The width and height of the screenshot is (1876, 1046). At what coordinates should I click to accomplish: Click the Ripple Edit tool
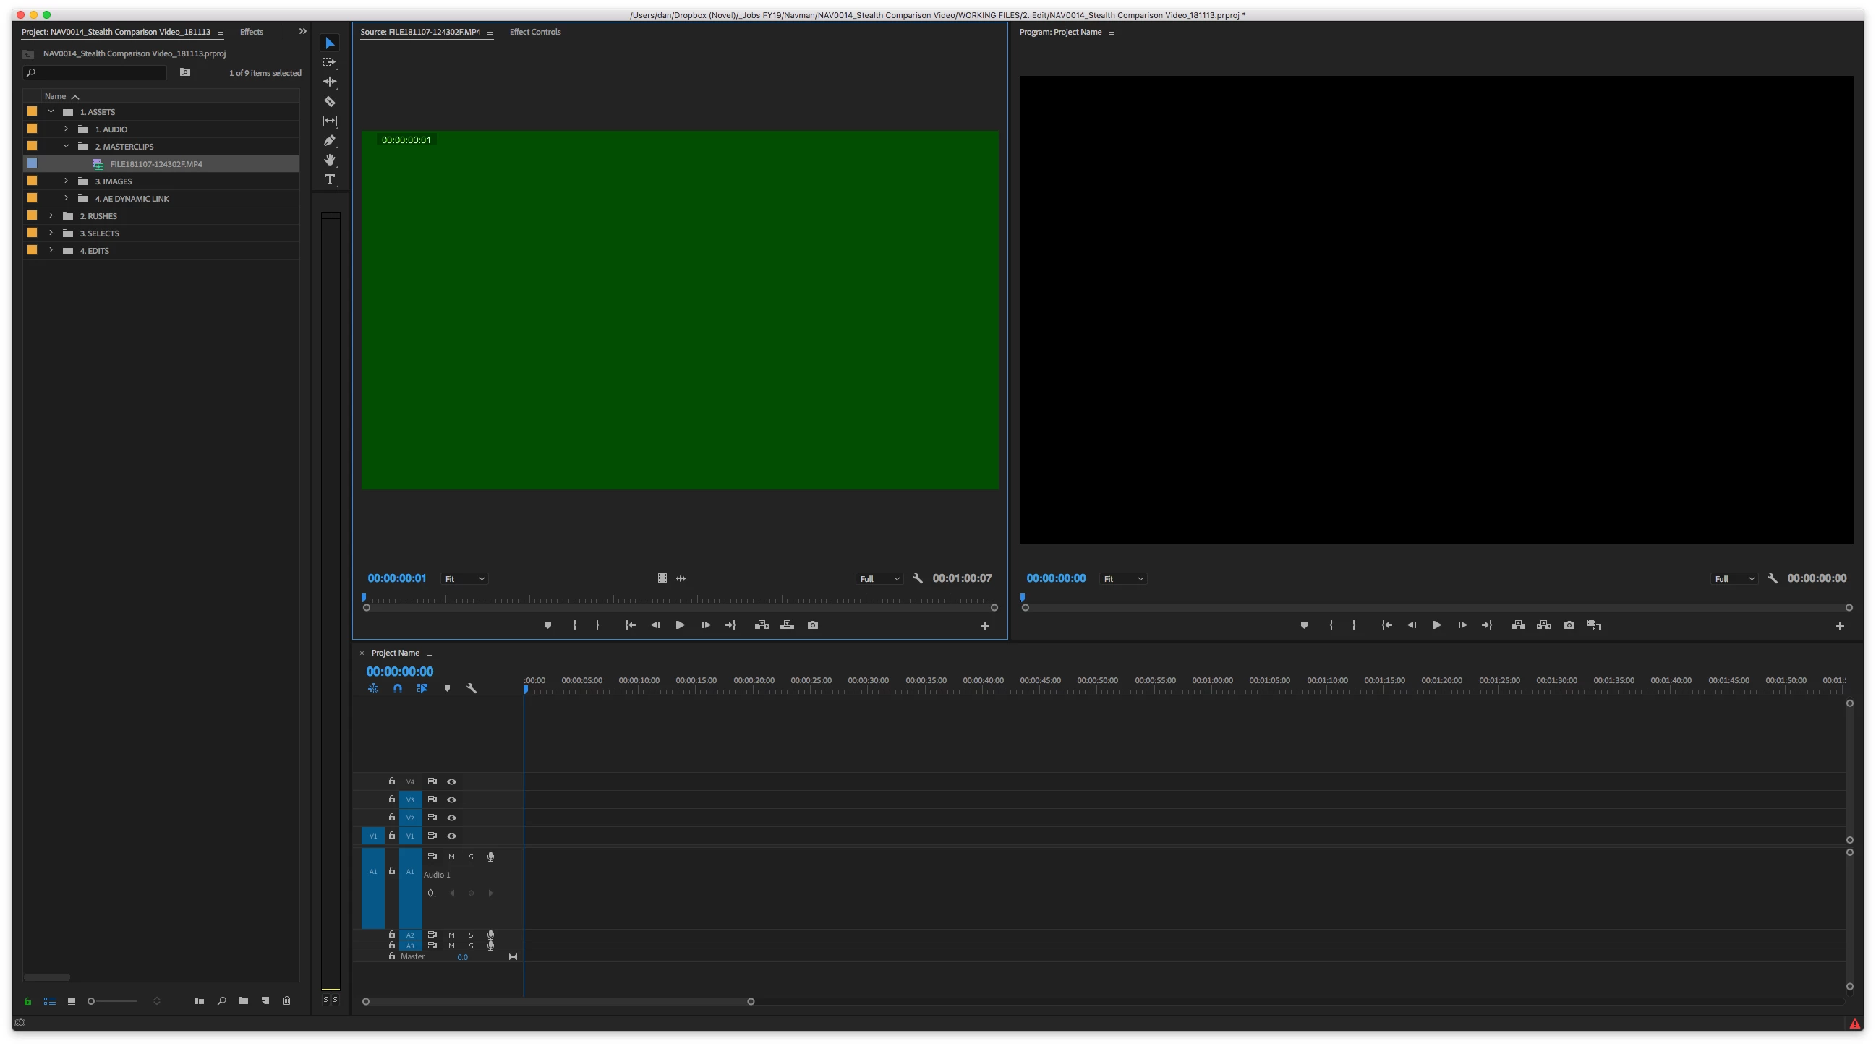(x=329, y=82)
